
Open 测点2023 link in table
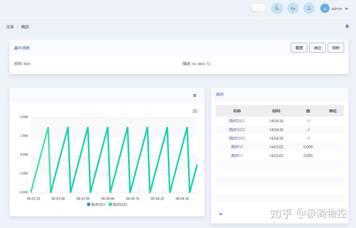point(237,138)
